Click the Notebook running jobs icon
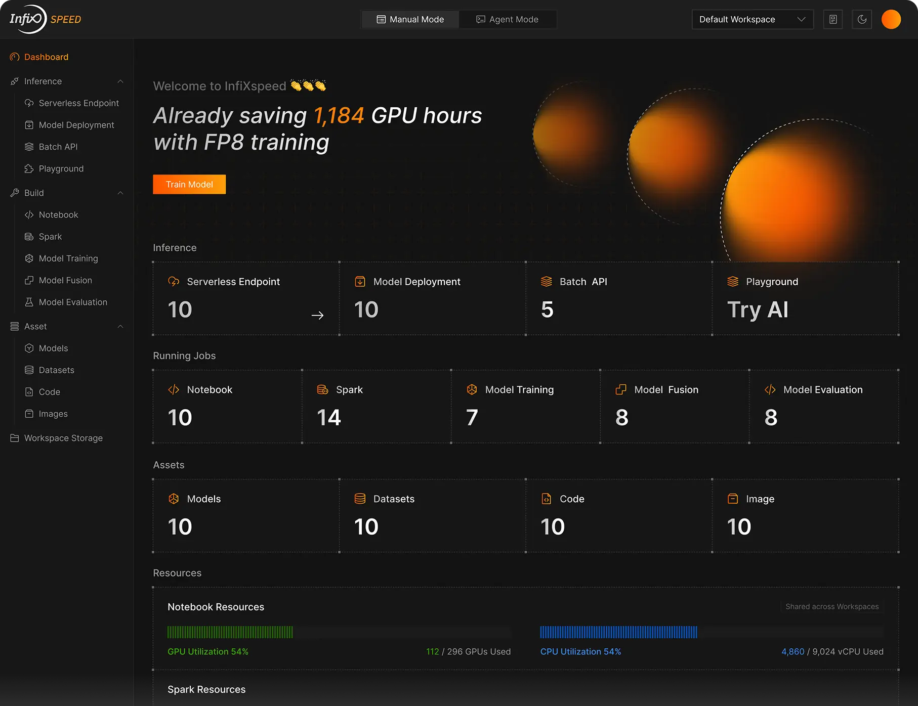Viewport: 918px width, 706px height. pyautogui.click(x=174, y=390)
